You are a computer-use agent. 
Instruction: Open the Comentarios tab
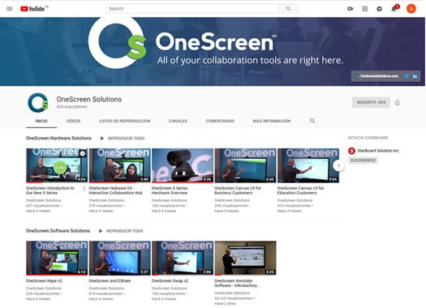220,121
